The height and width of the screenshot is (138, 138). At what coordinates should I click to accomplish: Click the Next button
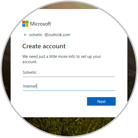tap(101, 101)
